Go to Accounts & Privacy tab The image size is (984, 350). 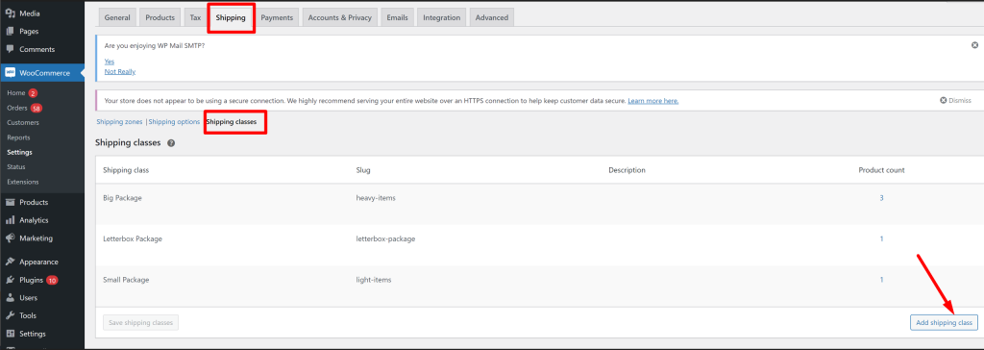[x=339, y=17]
